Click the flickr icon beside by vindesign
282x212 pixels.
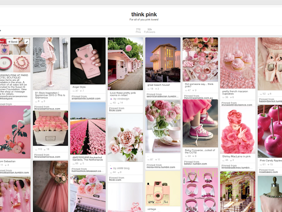tap(111, 99)
